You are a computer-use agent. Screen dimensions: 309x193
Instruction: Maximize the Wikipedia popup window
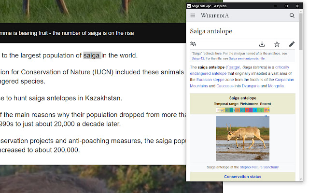point(286,6)
